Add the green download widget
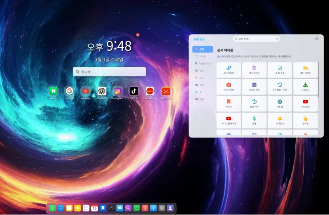The width and height of the screenshot is (329, 215). (305, 87)
